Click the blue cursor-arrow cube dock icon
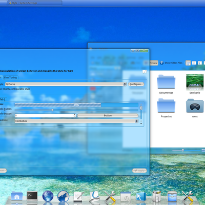 coord(141,196)
